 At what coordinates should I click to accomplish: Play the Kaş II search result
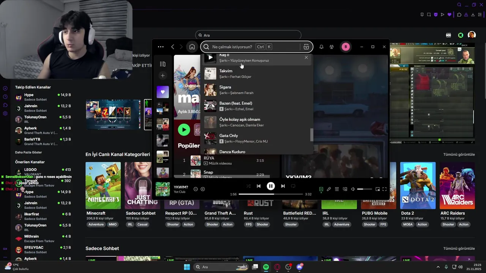(x=210, y=58)
